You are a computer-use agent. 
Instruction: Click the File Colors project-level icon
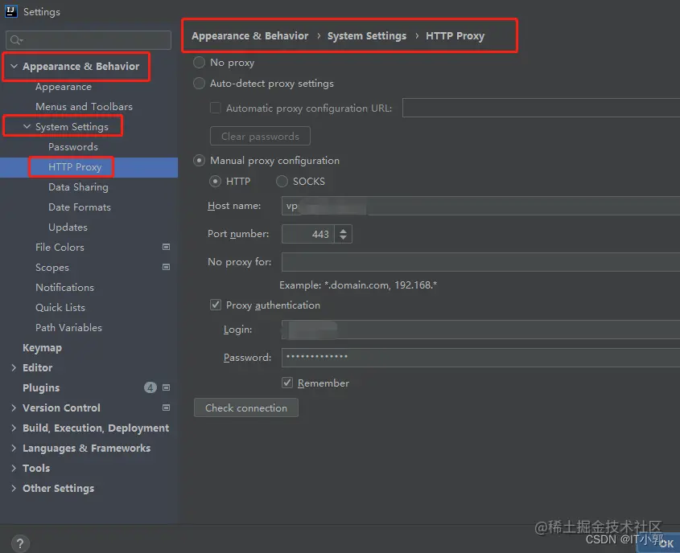tap(166, 247)
